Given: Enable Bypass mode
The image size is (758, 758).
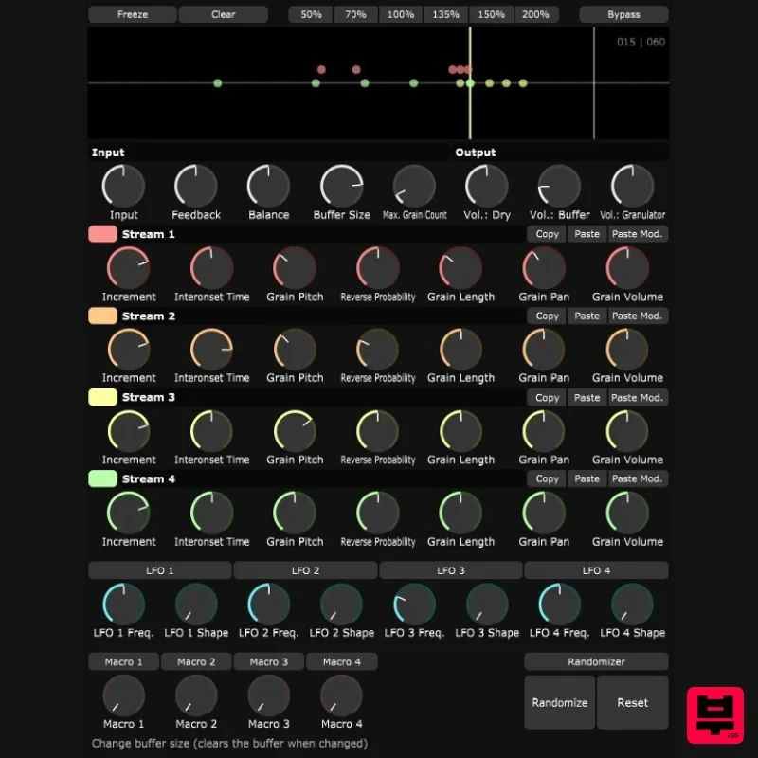Looking at the screenshot, I should (x=623, y=14).
